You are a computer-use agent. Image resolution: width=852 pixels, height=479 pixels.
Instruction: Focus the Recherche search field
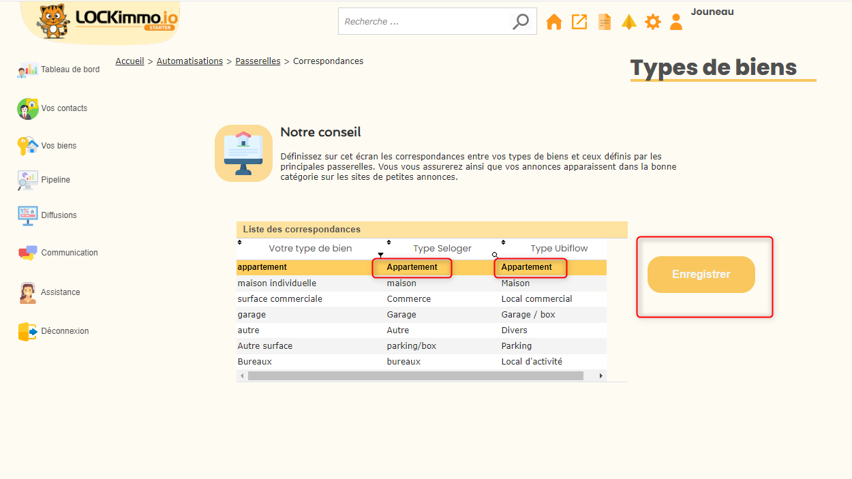(x=424, y=22)
